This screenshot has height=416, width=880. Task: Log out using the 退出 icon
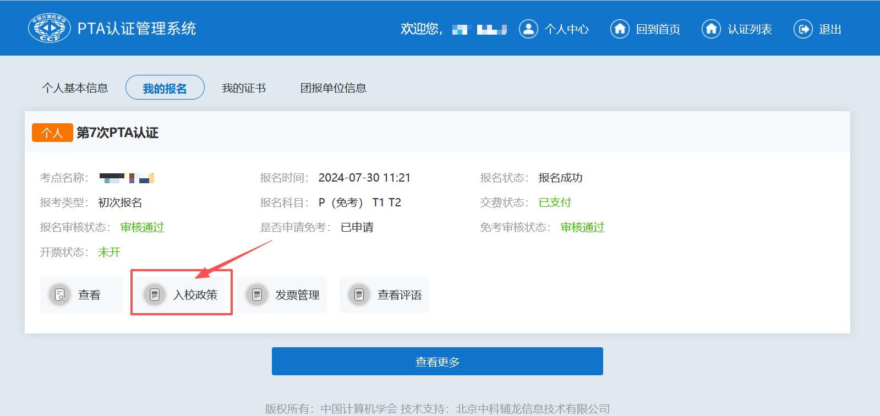(x=803, y=29)
